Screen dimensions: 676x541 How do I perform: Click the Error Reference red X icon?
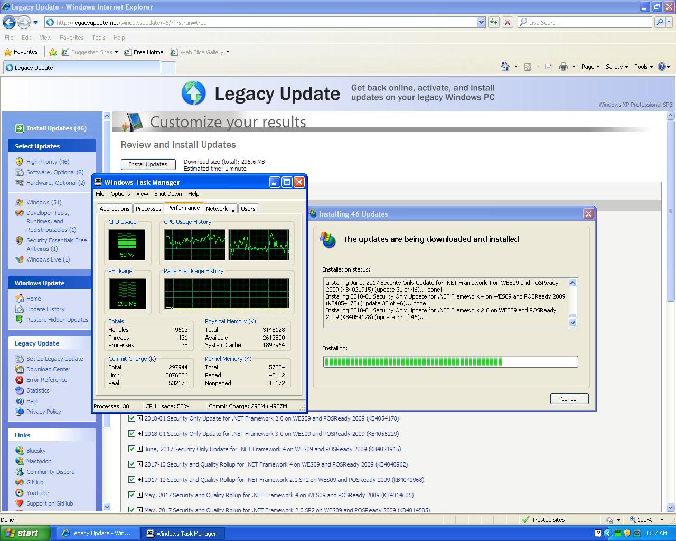20,380
